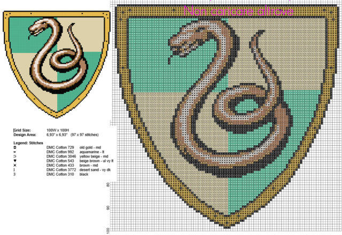Select the heart symbol for DMC 543
This screenshot has height=235, width=342.
(x=15, y=161)
